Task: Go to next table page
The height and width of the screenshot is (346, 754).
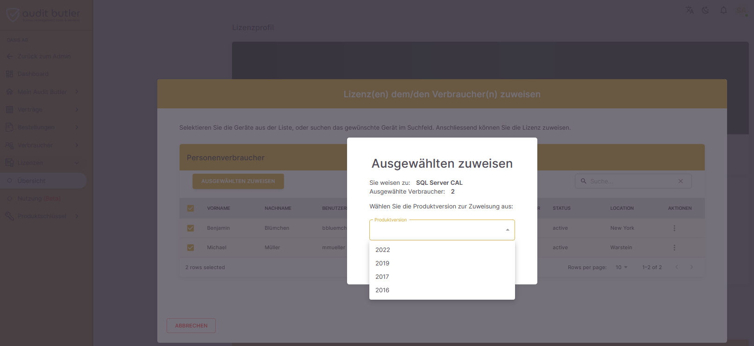Action: click(691, 267)
